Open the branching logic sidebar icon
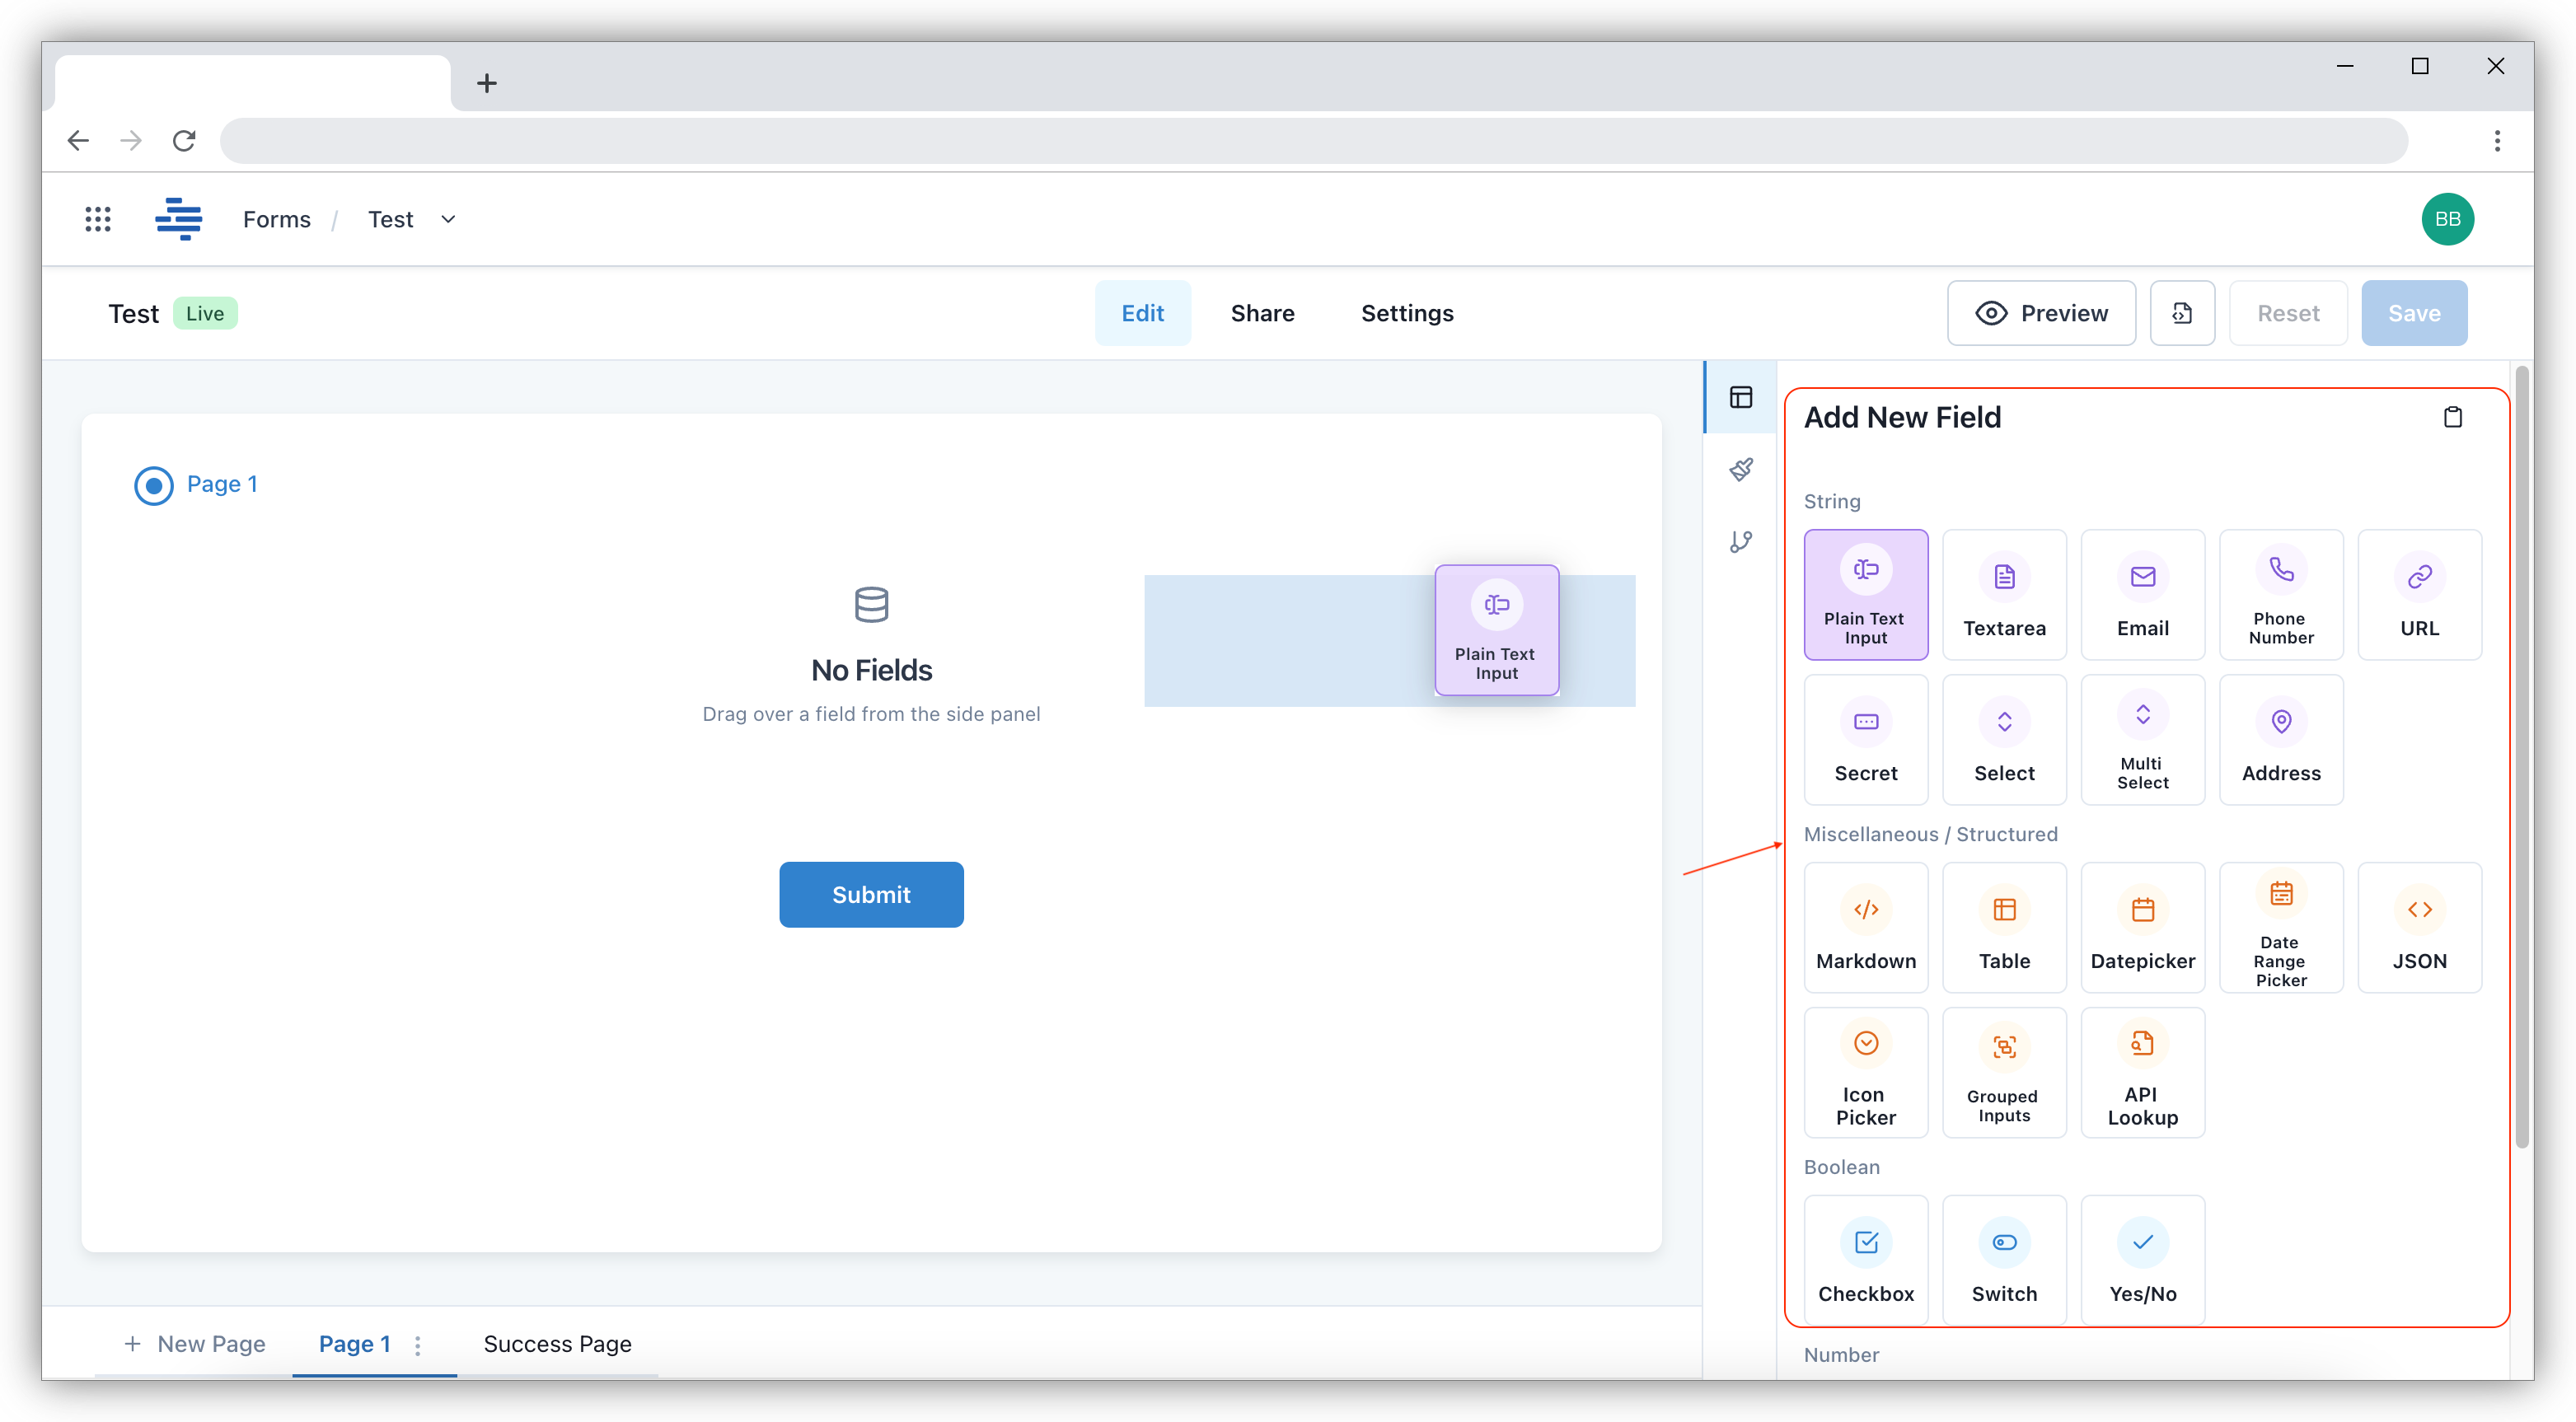 1741,541
